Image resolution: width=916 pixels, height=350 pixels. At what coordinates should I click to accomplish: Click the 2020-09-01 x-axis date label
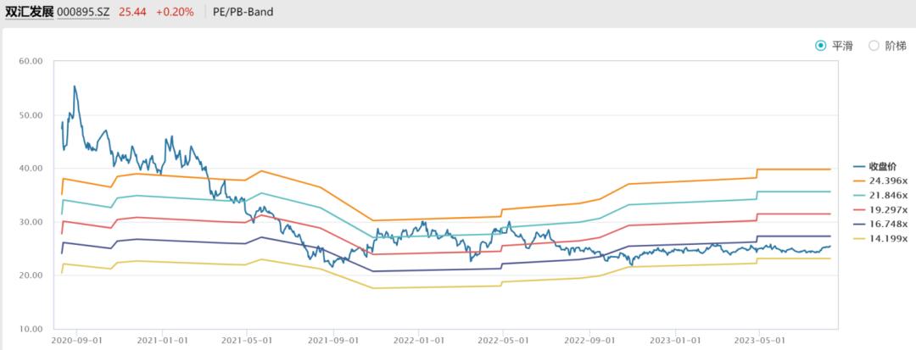coord(77,340)
